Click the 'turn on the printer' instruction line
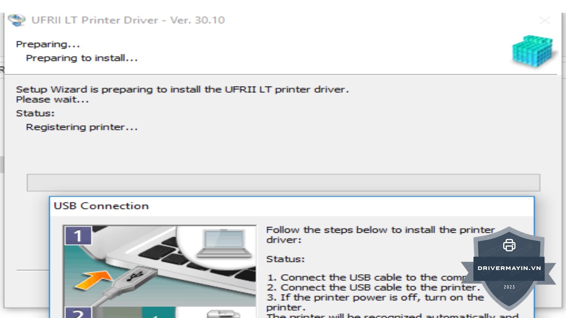The width and height of the screenshot is (566, 318). tap(375, 302)
